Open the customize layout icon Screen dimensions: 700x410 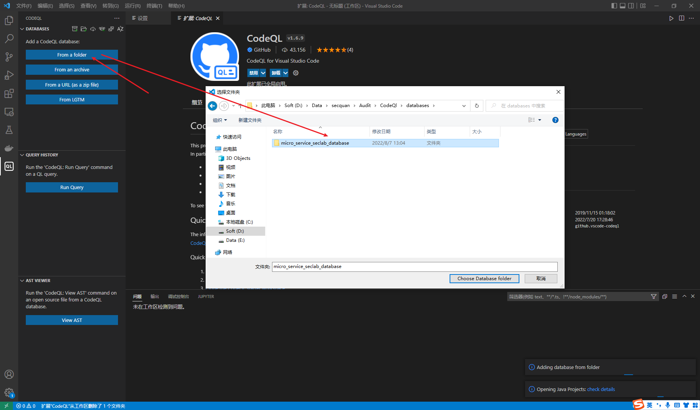coord(643,6)
